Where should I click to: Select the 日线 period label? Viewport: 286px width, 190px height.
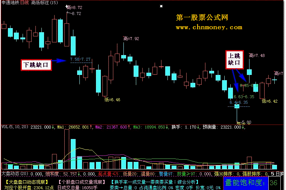coord(24,3)
